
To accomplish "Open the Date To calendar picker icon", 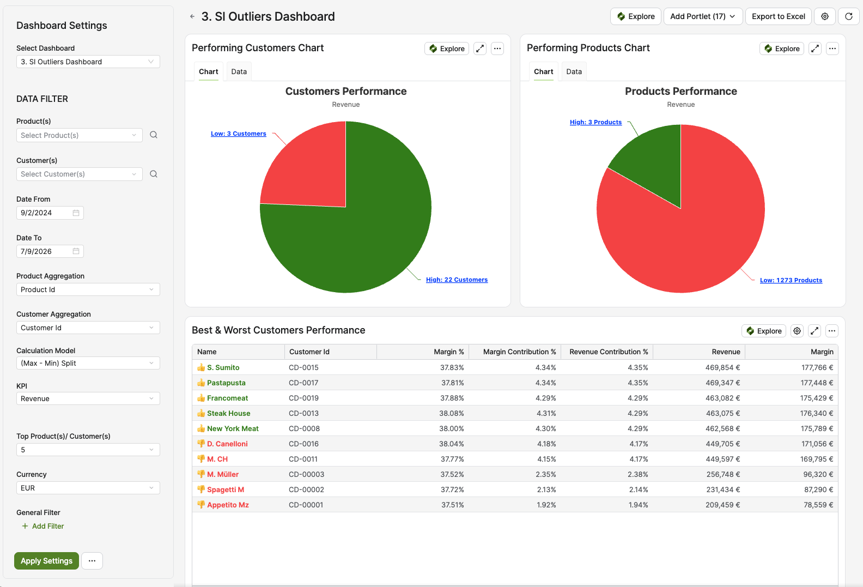I will 76,251.
